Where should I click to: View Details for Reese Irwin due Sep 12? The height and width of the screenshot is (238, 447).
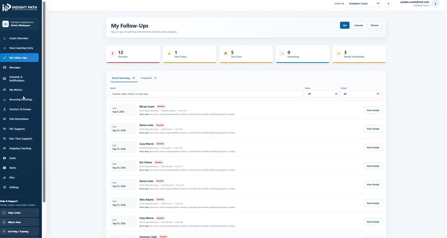373,129
